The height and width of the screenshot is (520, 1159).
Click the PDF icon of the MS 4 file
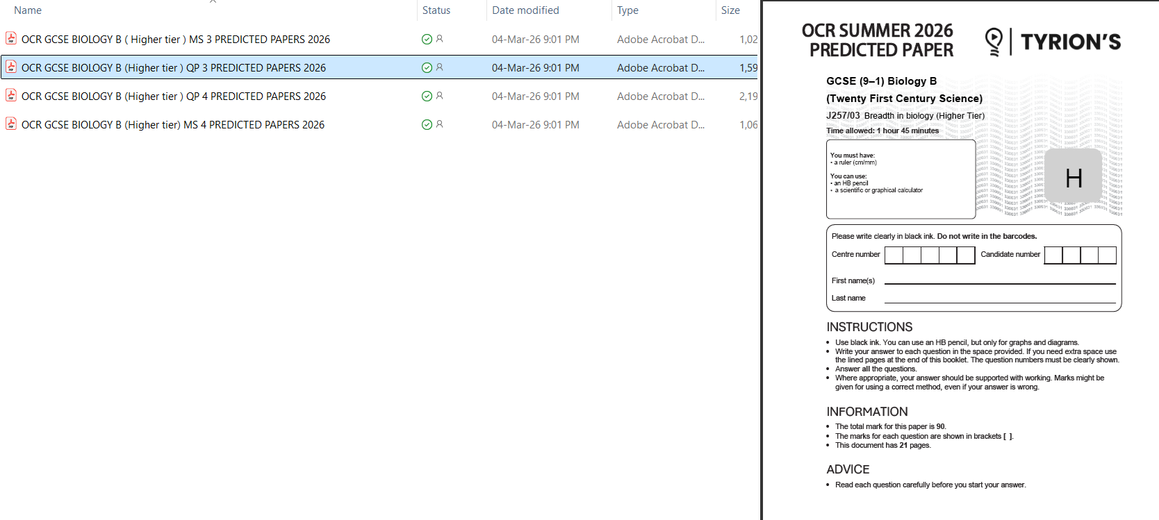point(11,124)
